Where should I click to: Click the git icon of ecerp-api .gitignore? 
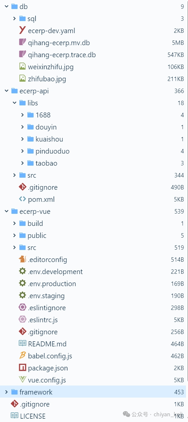[22, 187]
